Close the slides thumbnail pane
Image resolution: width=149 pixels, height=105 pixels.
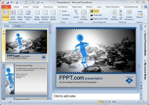click(50, 26)
